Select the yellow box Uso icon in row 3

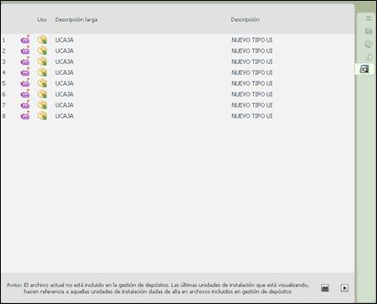pyautogui.click(x=42, y=61)
